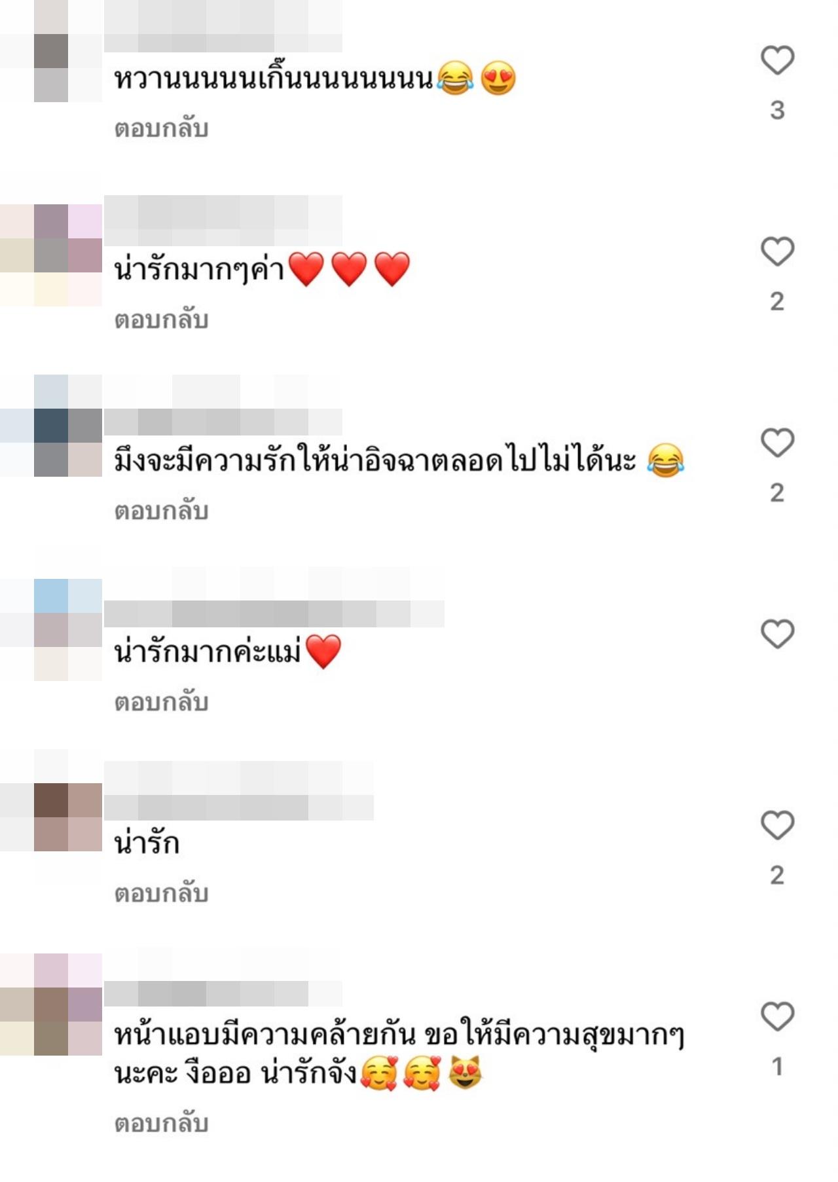Like the น่ารักมากค่ะแม่ comment
Screen dimensions: 838x1182
click(x=777, y=634)
